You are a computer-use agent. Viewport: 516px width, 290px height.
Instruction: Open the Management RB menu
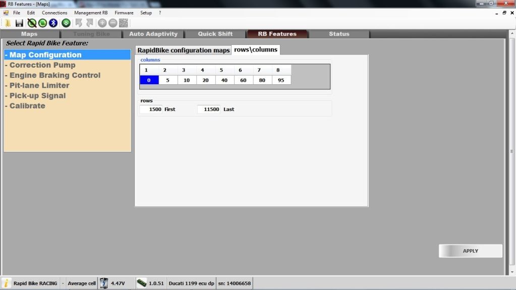[x=91, y=13]
